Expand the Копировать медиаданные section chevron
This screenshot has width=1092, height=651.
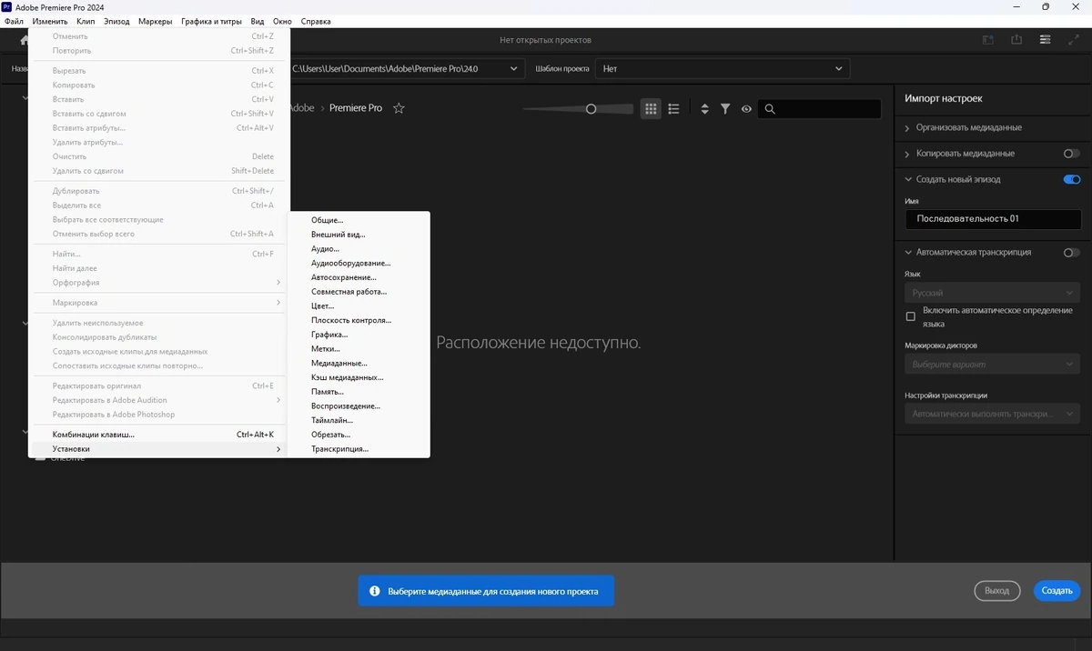pyautogui.click(x=908, y=154)
